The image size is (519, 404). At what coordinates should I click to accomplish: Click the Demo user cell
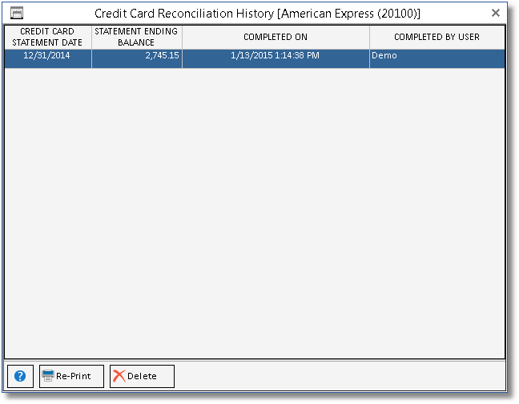tap(437, 59)
